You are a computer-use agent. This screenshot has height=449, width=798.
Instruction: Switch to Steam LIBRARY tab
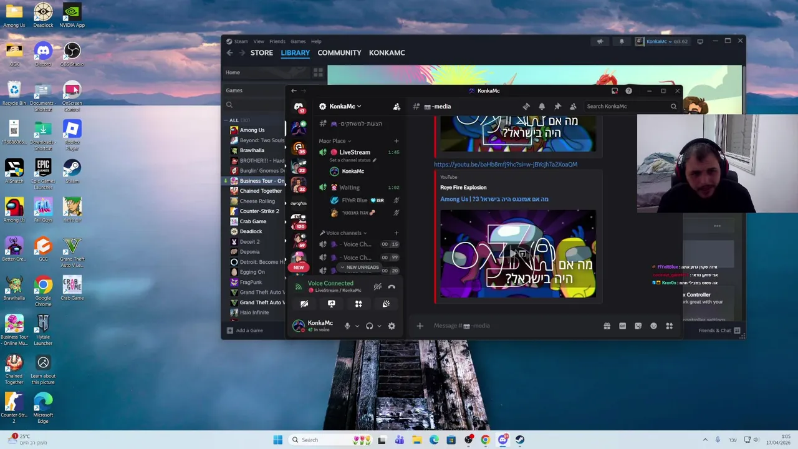pos(295,53)
